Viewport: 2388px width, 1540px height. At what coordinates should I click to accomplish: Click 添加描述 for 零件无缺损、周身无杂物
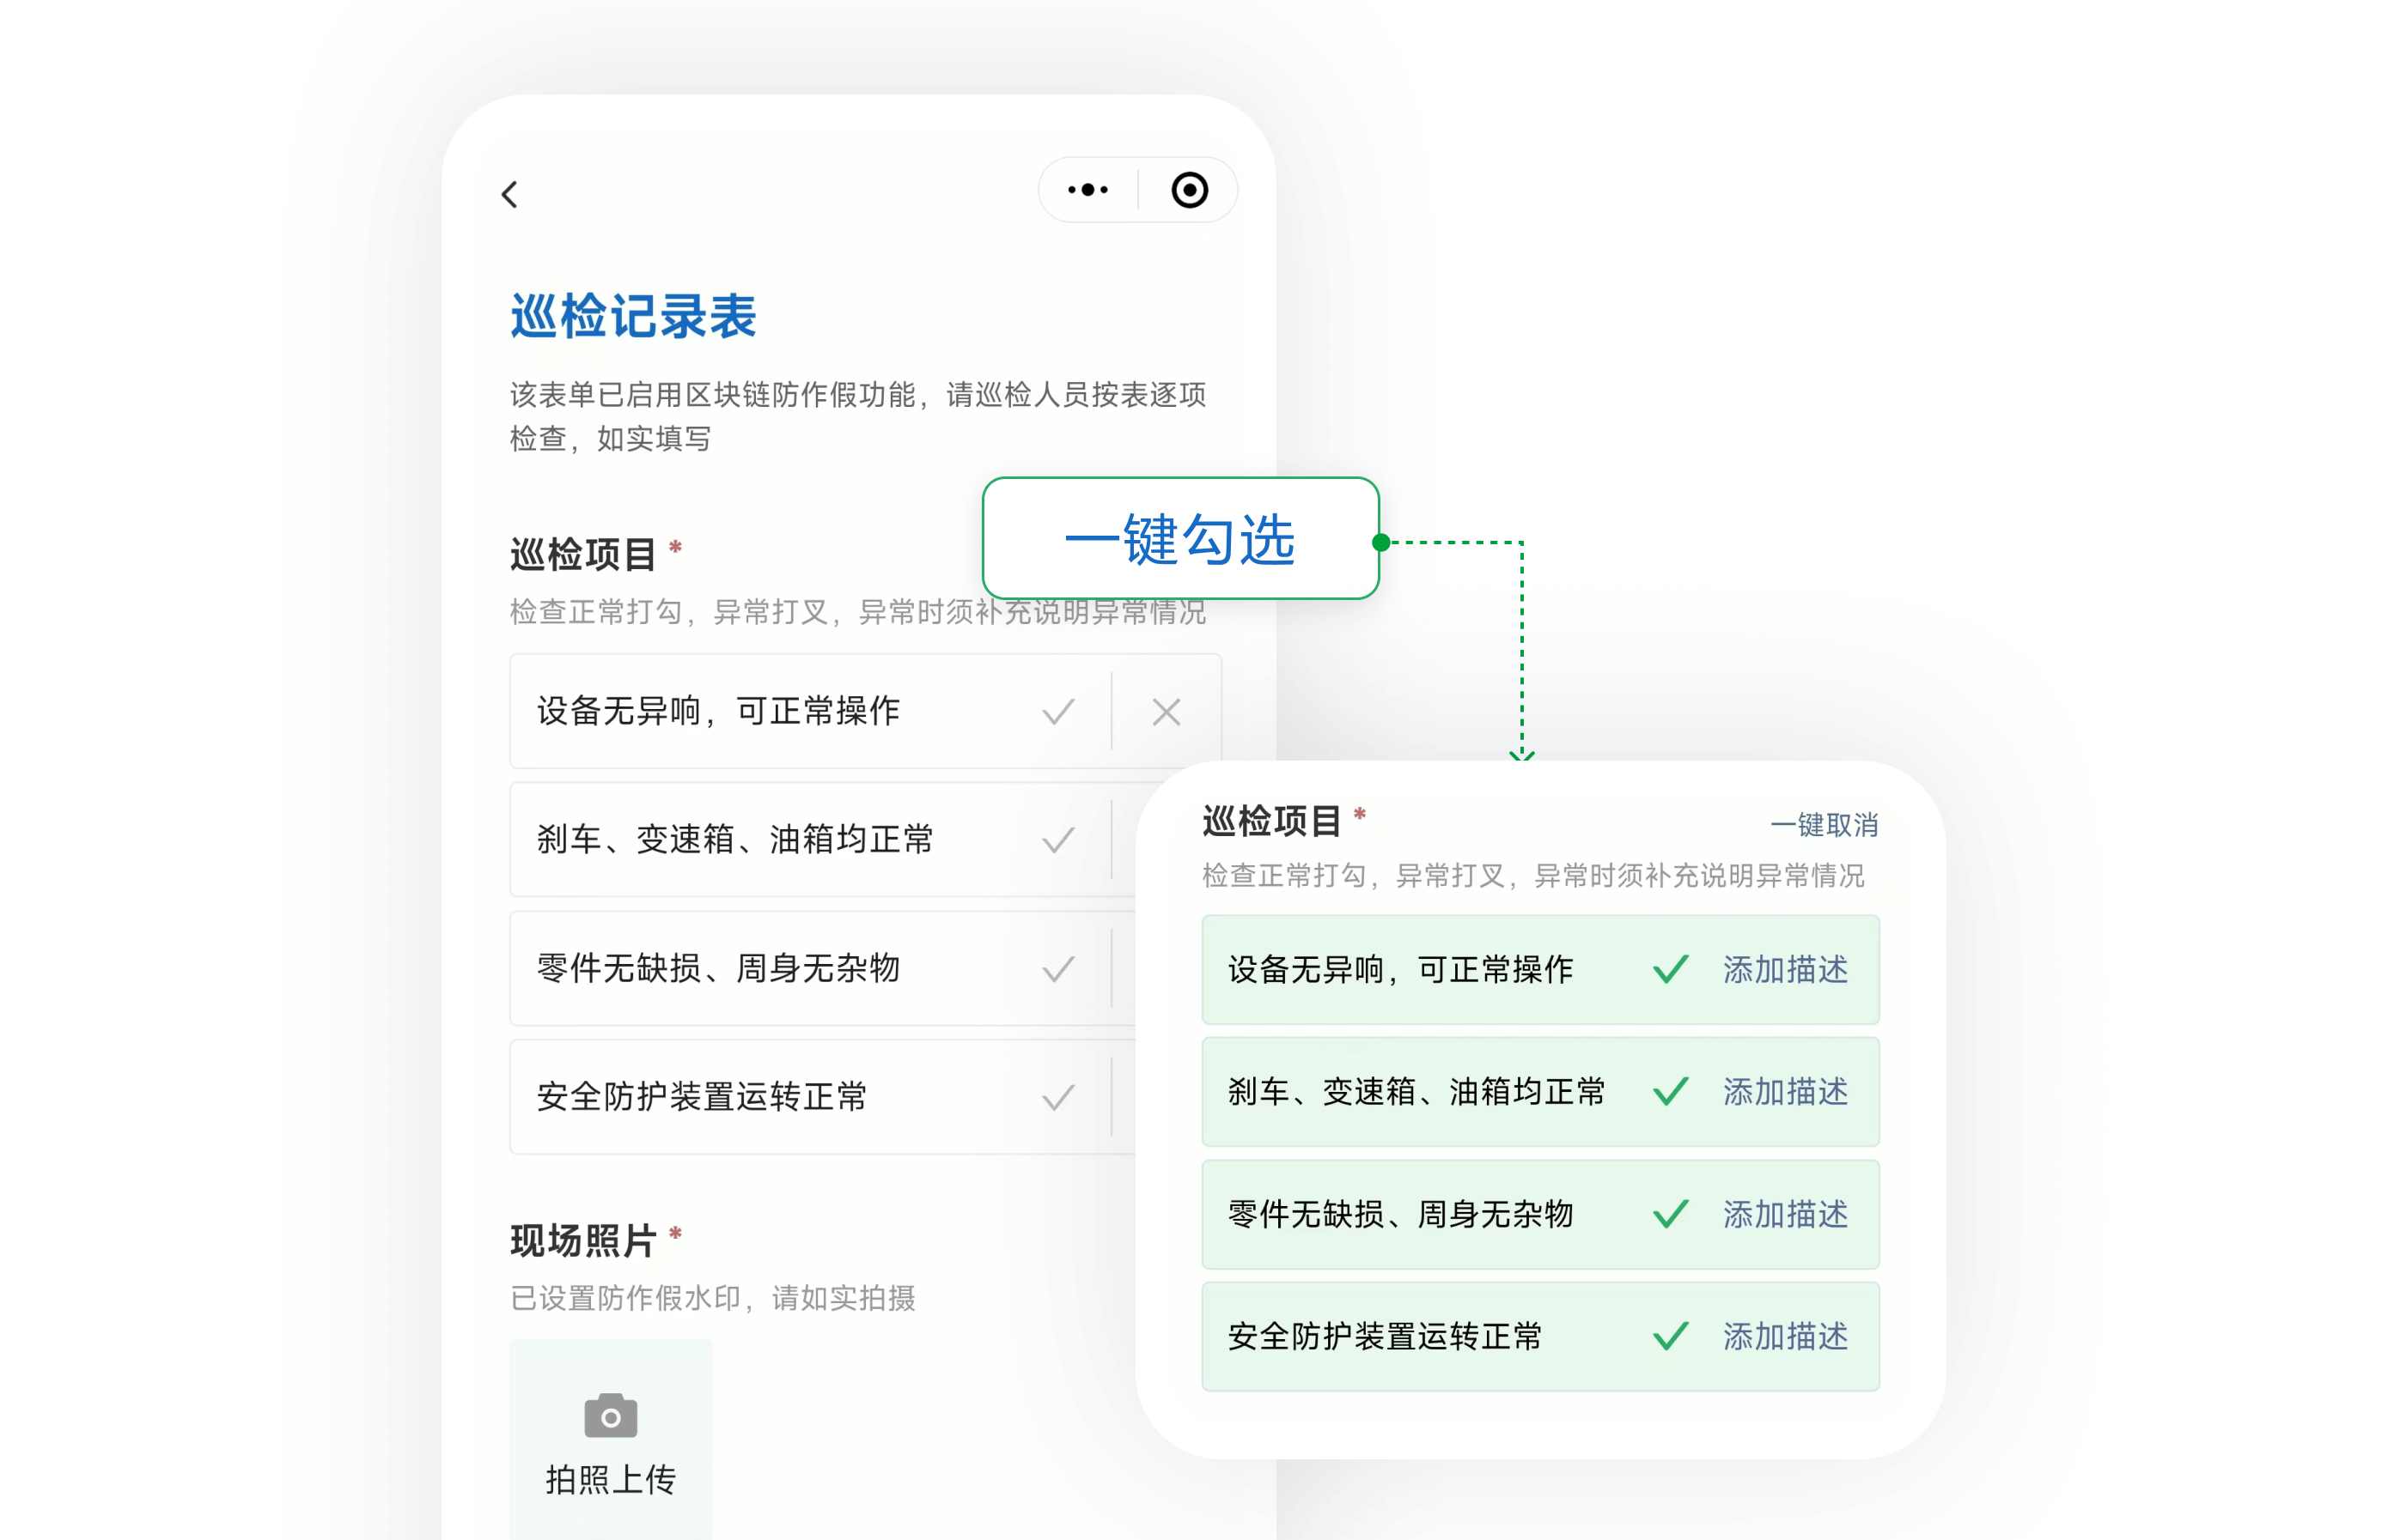1785,1215
